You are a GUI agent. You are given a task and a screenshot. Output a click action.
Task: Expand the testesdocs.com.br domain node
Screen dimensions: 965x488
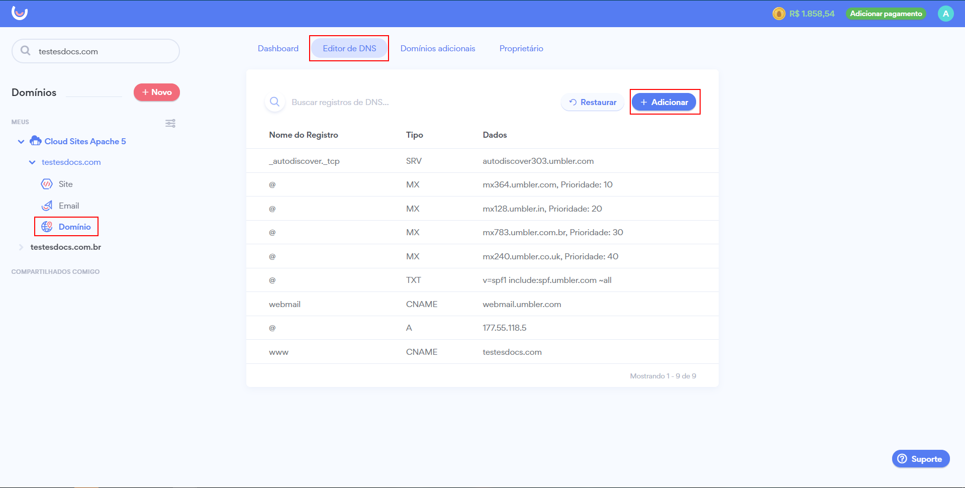click(x=21, y=247)
